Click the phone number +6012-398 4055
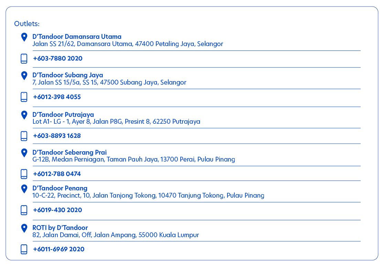This screenshot has height=265, width=382. 57,97
